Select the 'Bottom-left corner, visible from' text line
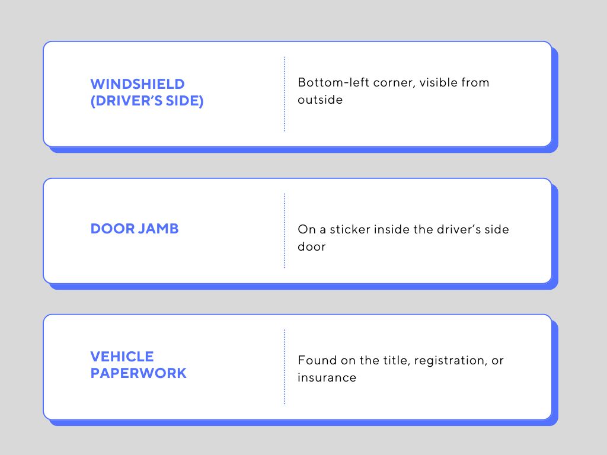The image size is (607, 455). pos(394,82)
